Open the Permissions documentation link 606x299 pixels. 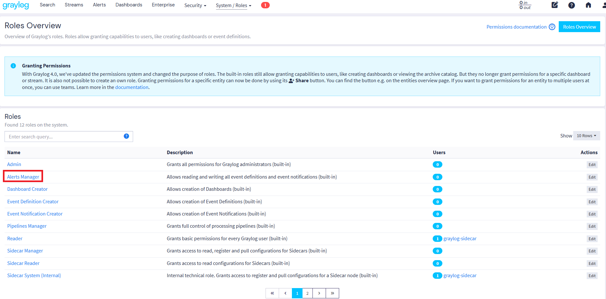(516, 27)
